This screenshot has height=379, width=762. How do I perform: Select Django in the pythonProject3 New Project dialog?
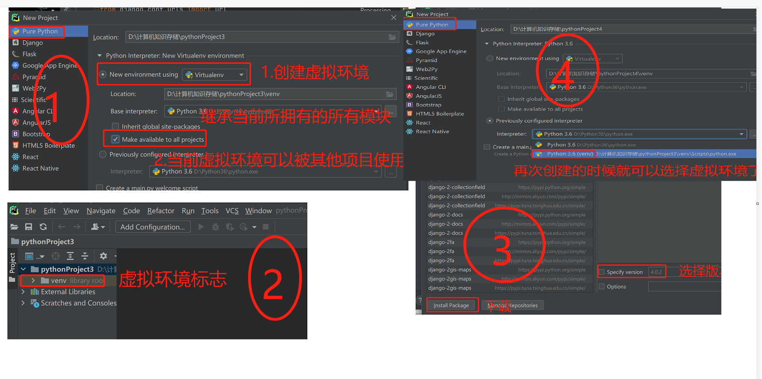(x=33, y=43)
